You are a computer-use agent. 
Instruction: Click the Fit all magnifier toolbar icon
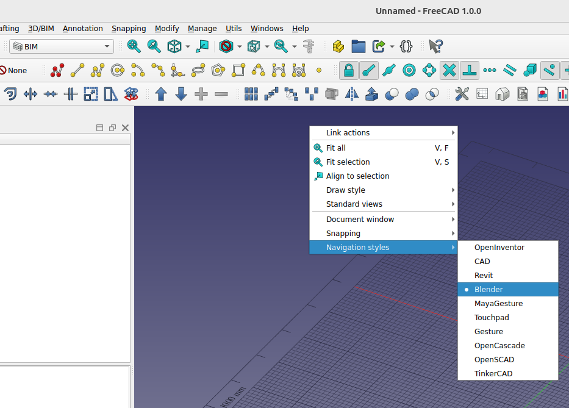click(x=134, y=46)
